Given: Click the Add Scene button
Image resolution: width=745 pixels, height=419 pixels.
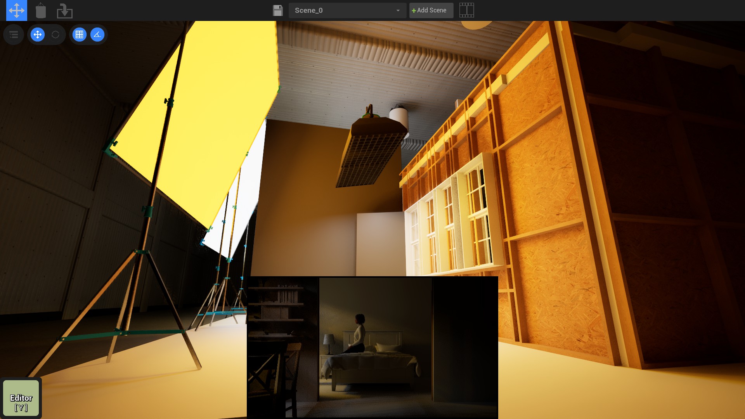Looking at the screenshot, I should (431, 10).
